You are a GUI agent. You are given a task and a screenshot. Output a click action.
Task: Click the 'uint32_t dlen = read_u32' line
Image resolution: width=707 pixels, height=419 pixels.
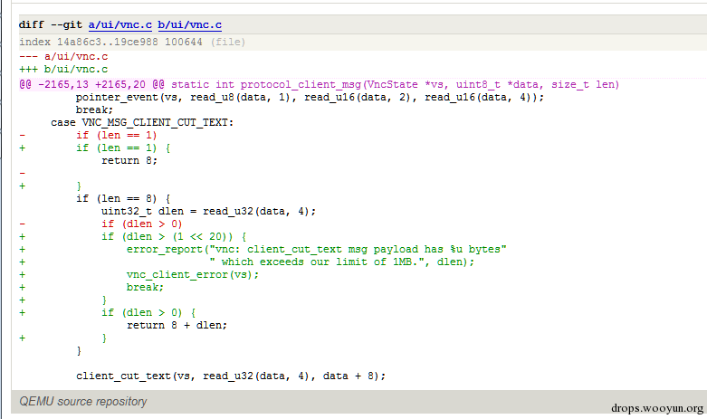point(208,211)
